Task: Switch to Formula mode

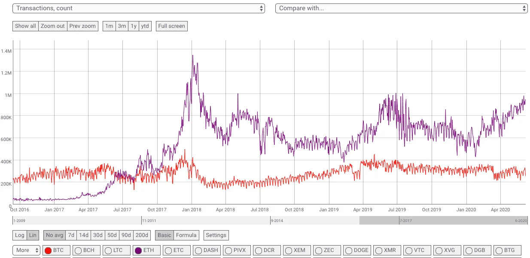Action: [x=186, y=235]
